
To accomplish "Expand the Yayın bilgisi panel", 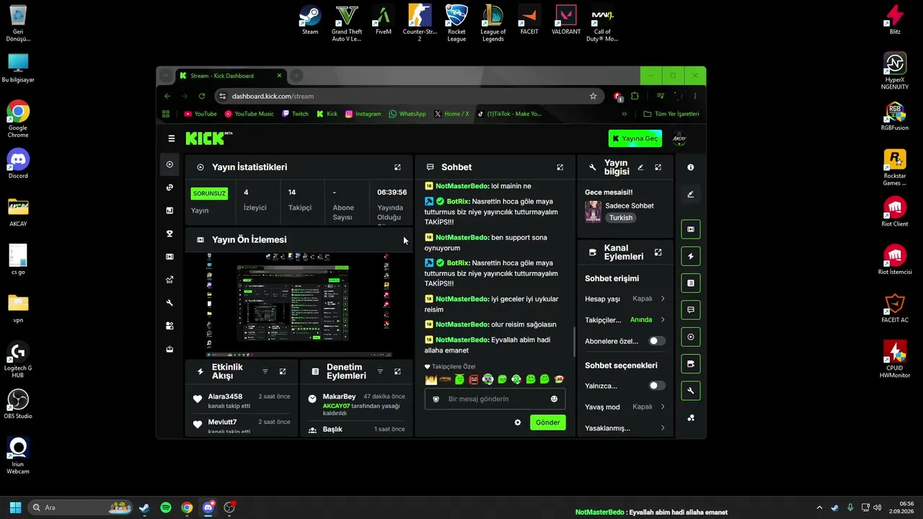I will click(x=658, y=167).
